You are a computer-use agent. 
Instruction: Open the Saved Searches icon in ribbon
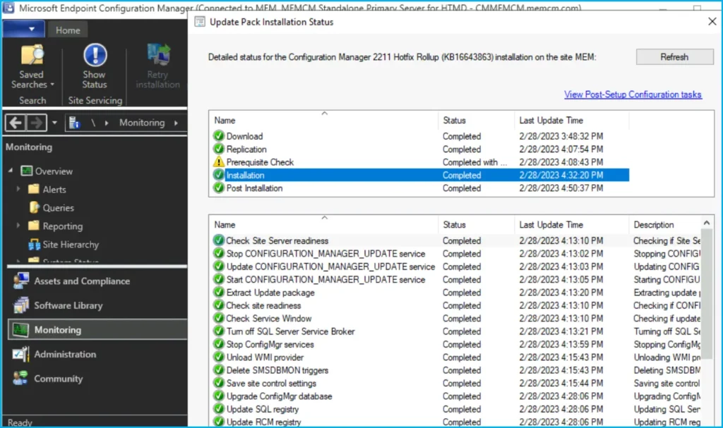tap(32, 55)
